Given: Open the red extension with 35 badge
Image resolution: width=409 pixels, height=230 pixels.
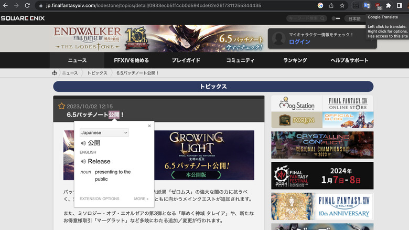Looking at the screenshot, I should point(378,6).
